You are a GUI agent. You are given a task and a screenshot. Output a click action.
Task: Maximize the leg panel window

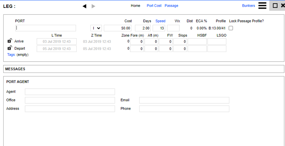[275, 6]
